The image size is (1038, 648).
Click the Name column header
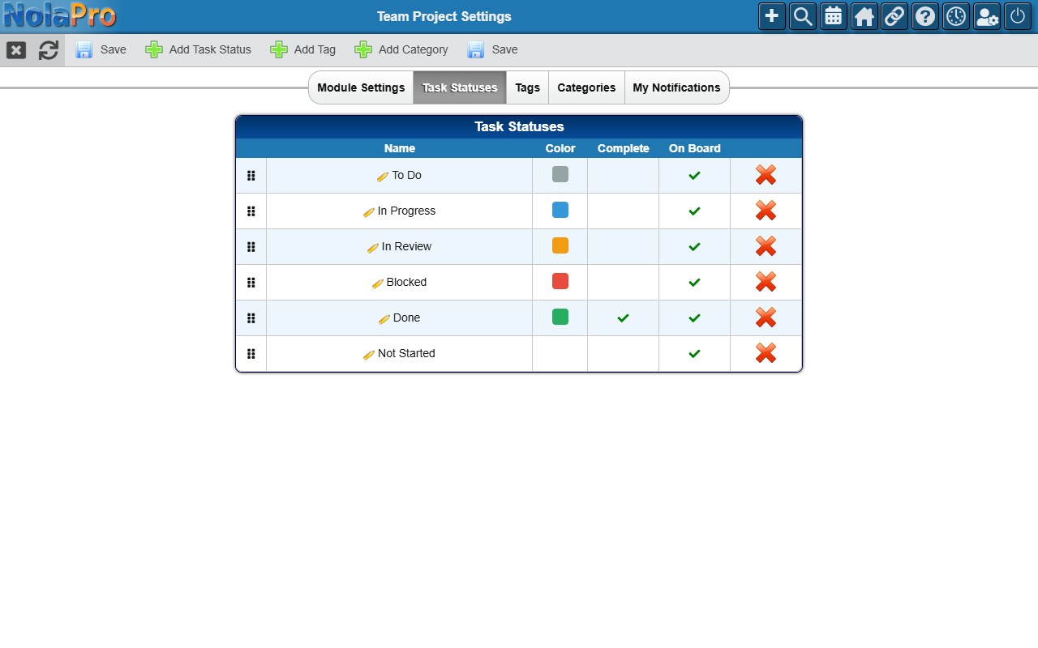pyautogui.click(x=400, y=148)
